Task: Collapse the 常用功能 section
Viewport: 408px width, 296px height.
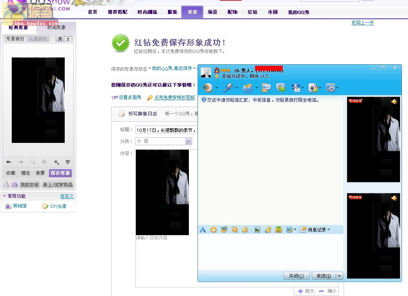Action: pos(5,196)
